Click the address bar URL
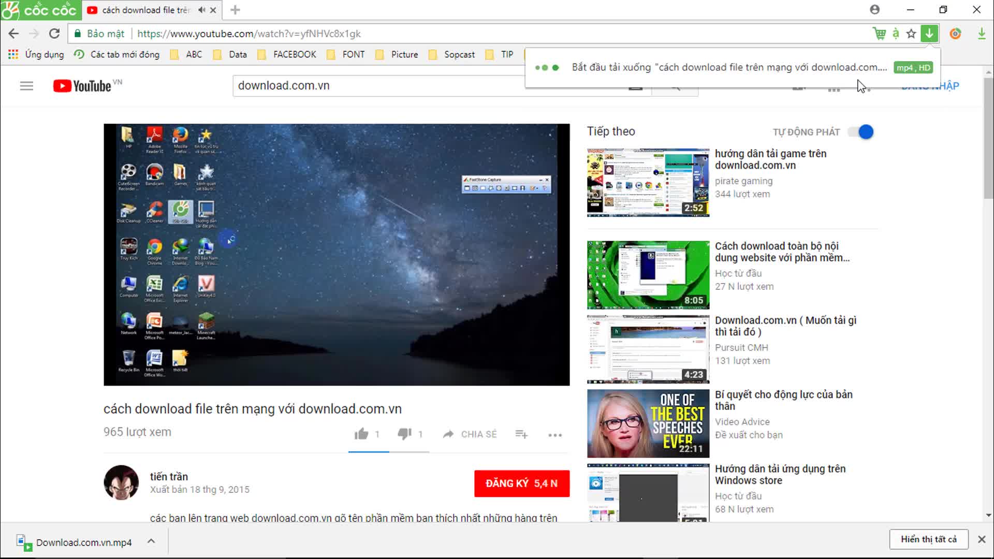Viewport: 994px width, 559px height. pos(249,34)
